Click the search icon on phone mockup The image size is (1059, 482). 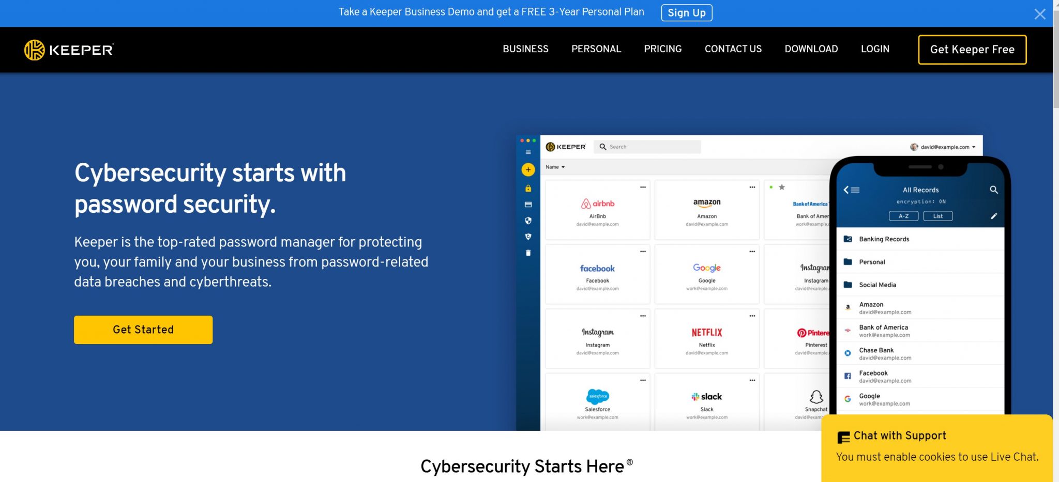[x=993, y=190]
